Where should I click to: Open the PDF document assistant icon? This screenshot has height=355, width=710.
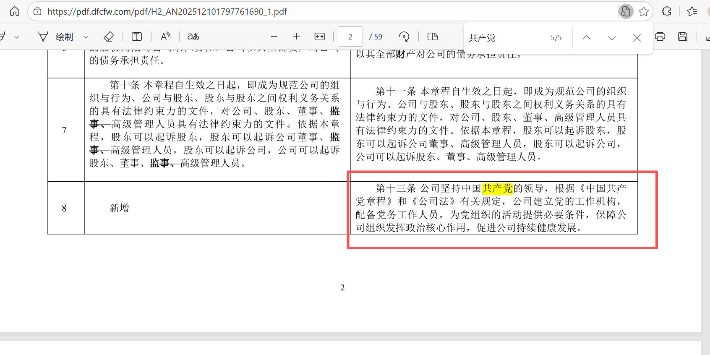tap(625, 11)
